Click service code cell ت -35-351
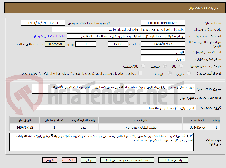The height and width of the screenshot is (168, 226). click(197, 127)
